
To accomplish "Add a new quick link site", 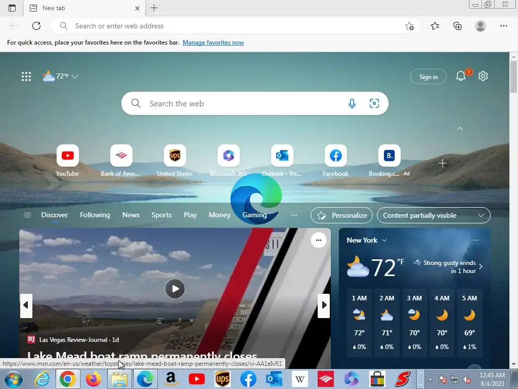I will [x=442, y=163].
